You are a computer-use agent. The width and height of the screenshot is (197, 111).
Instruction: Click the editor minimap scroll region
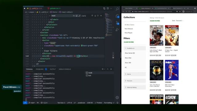click(108, 25)
